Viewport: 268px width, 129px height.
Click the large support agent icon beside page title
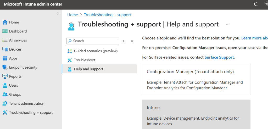[71, 27]
